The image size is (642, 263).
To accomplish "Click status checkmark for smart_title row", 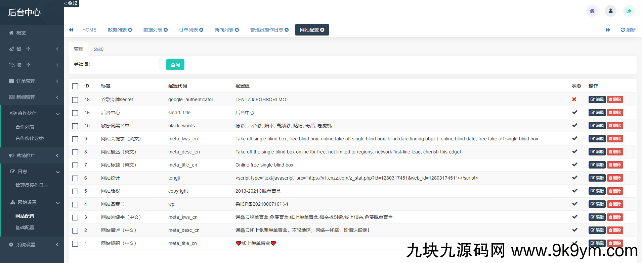I will [575, 112].
